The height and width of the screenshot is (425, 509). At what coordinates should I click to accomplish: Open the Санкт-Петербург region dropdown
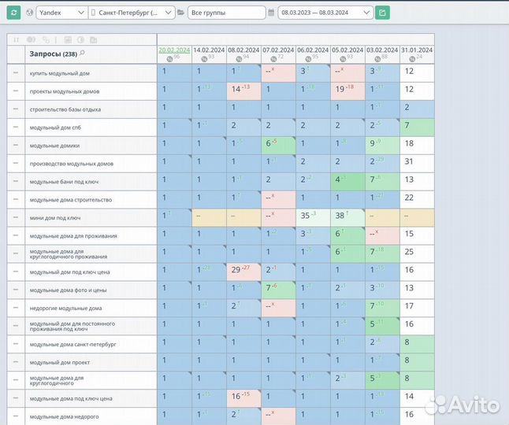(x=132, y=13)
